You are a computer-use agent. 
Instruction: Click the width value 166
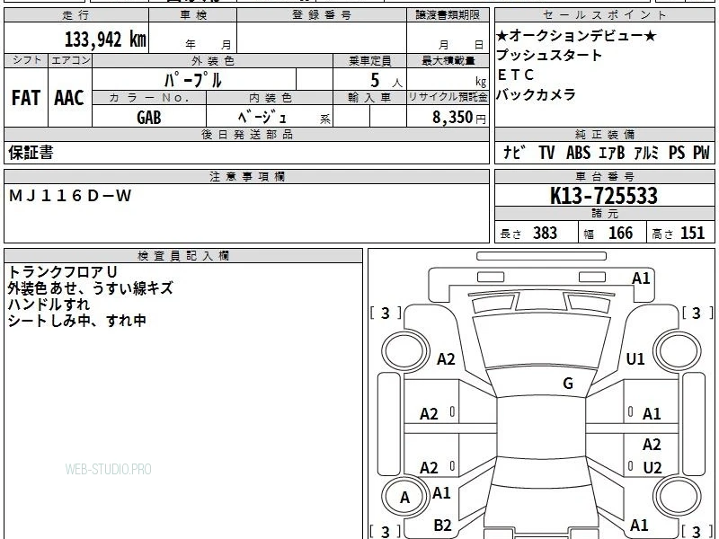click(x=620, y=234)
